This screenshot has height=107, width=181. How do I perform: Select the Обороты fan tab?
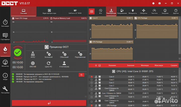(144, 11)
